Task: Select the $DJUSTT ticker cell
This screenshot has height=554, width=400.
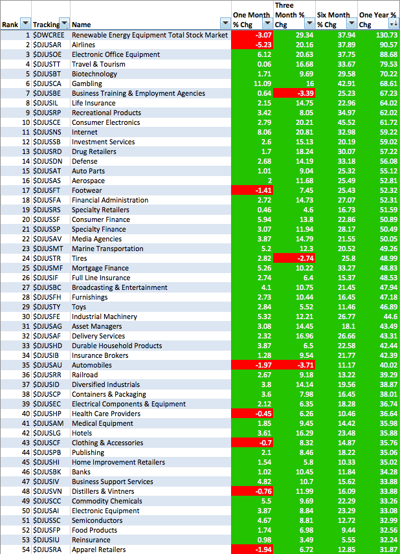Action: pos(50,64)
